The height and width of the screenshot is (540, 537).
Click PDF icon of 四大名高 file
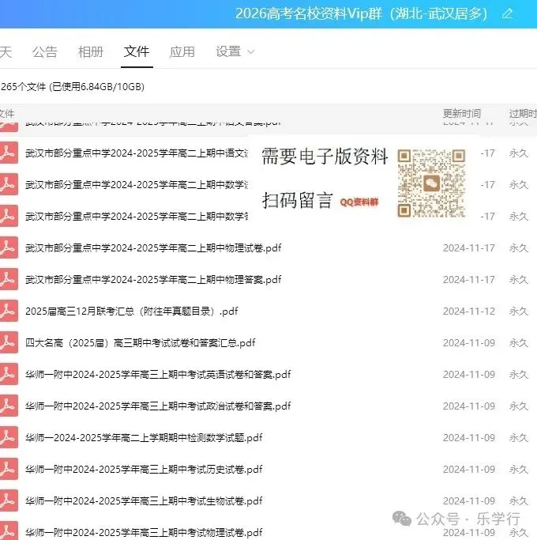point(8,342)
